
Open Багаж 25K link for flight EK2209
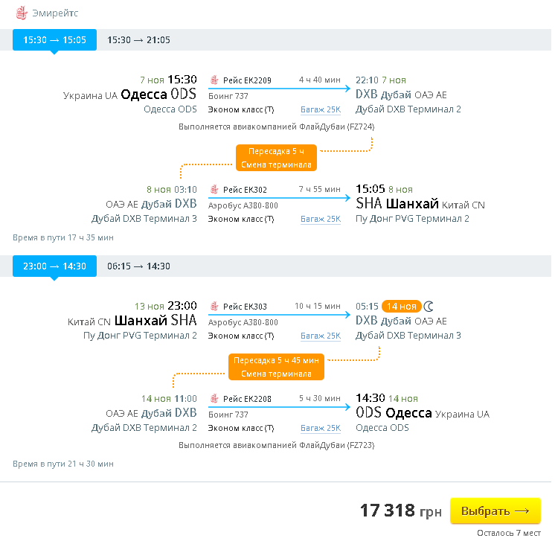point(321,109)
